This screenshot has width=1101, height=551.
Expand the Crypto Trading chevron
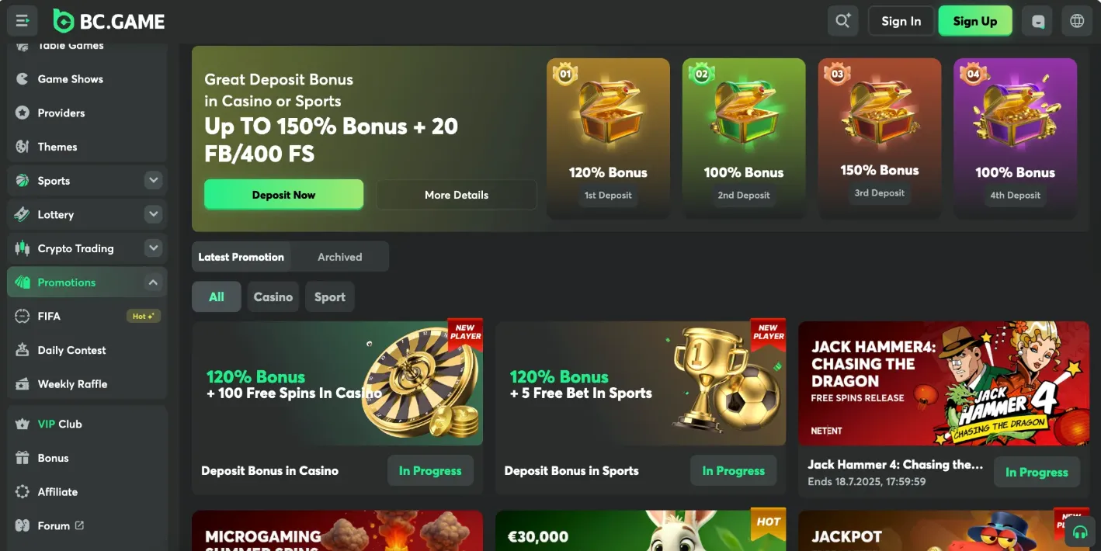tap(153, 248)
